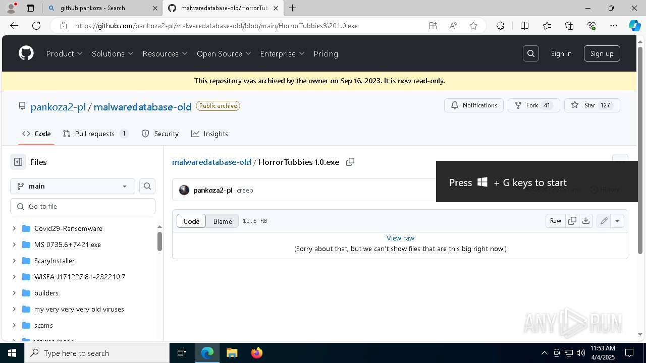
Task: Open the Code repository tab
Action: (36, 134)
